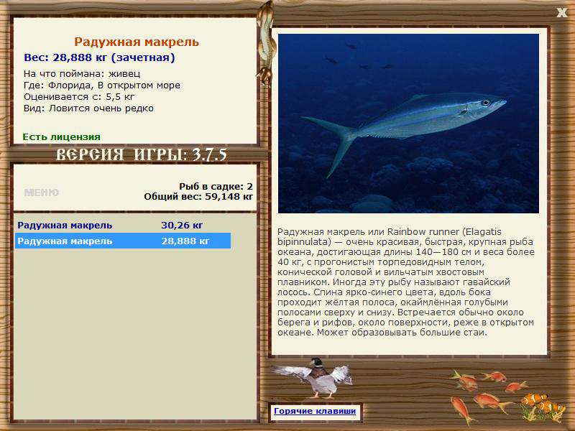Viewport: 575px width, 431px height.
Task: Click the ВЕРСИЯ ИГРЫ: 3.7.5 label
Action: point(141,154)
